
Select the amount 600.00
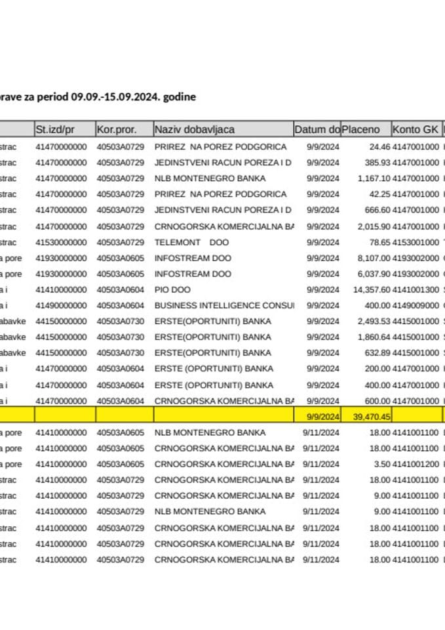point(377,401)
